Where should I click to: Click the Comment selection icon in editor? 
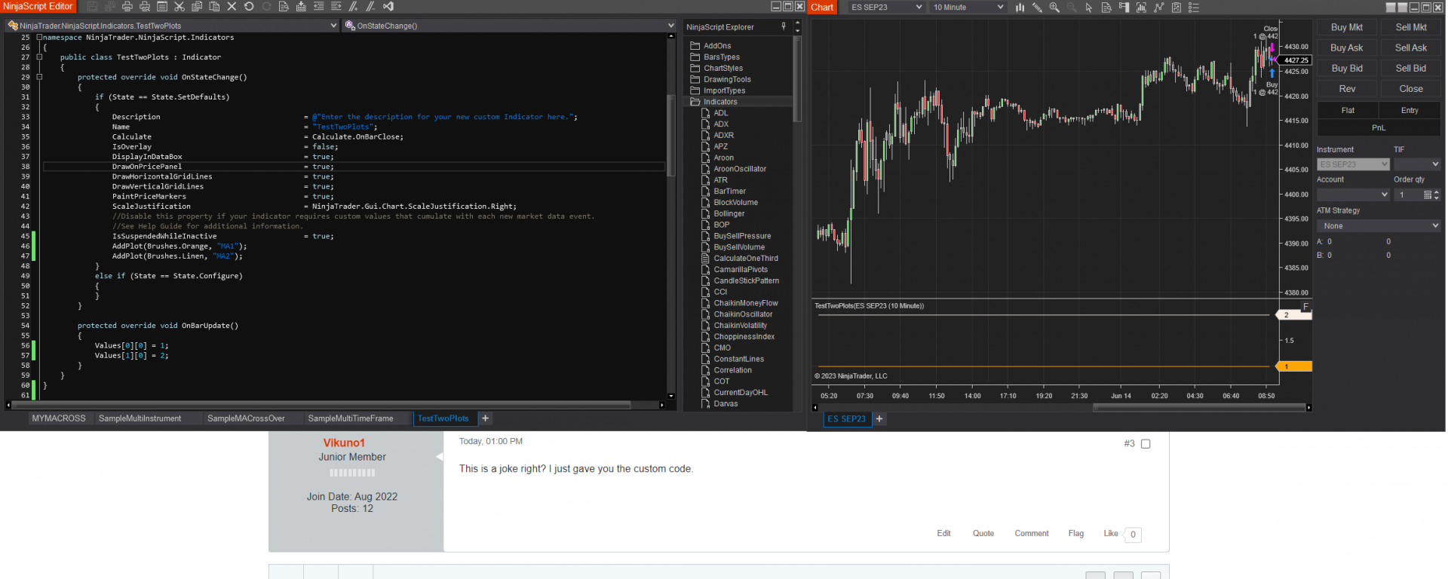click(x=353, y=7)
